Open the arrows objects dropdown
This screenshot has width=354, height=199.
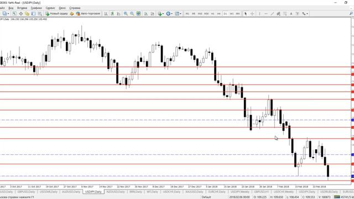tap(305, 14)
